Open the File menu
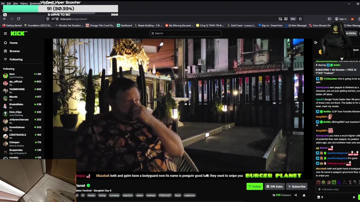This screenshot has height=202, width=360. point(3,3)
